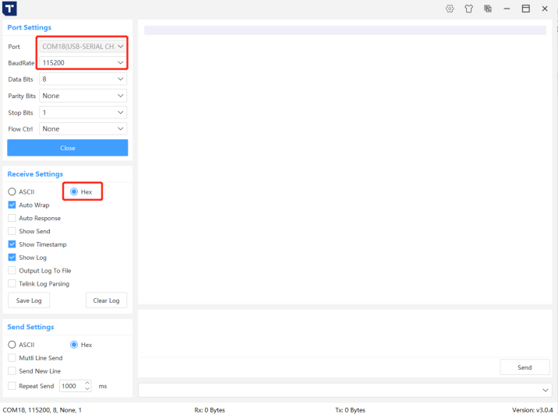
Task: Open the Port dropdown showing COM18
Action: 83,46
